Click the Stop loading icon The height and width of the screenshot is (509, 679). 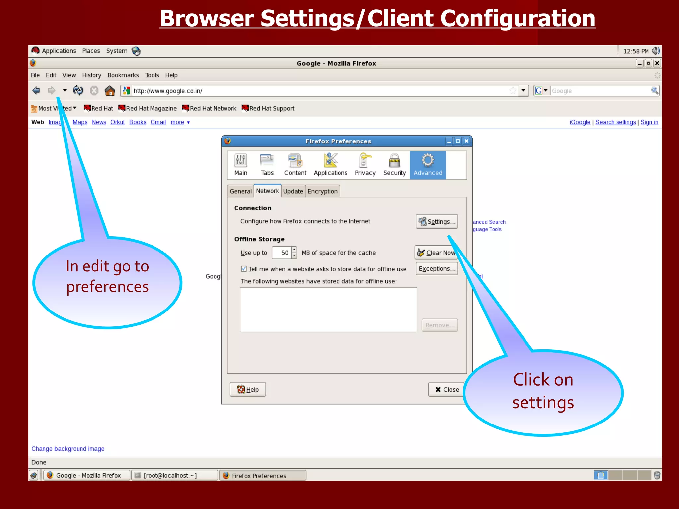[94, 90]
